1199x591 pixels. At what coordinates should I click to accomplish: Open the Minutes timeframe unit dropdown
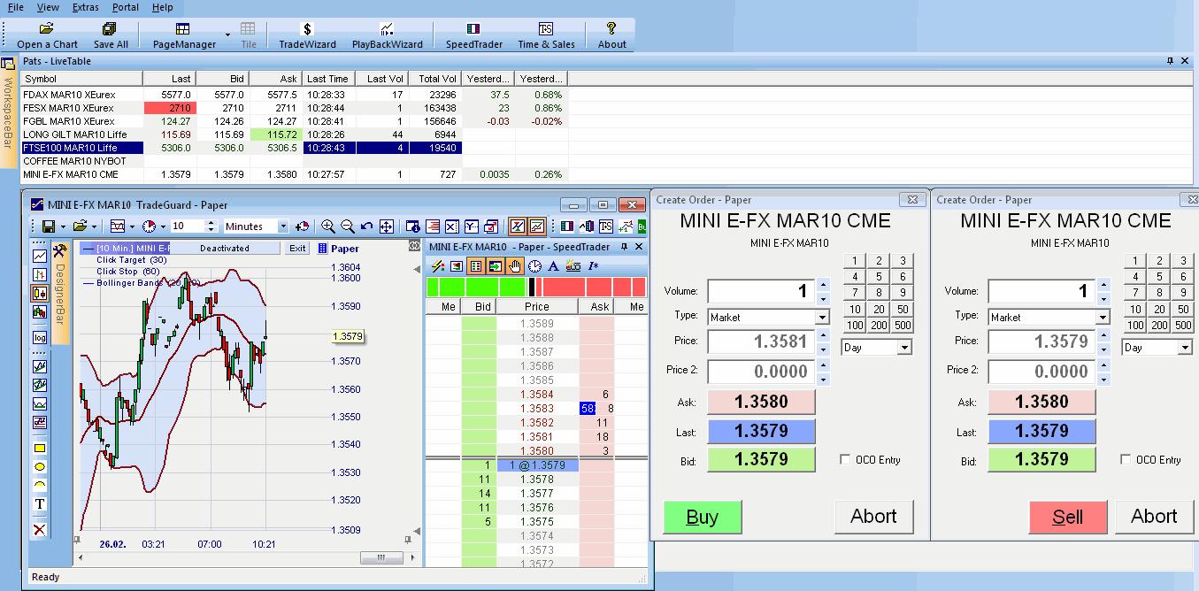283,226
